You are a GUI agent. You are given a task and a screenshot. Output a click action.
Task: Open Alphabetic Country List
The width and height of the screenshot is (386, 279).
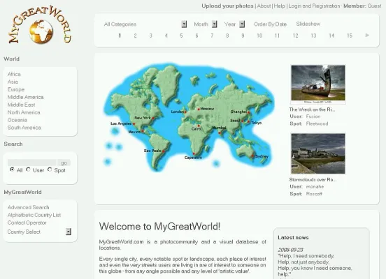[34, 215]
